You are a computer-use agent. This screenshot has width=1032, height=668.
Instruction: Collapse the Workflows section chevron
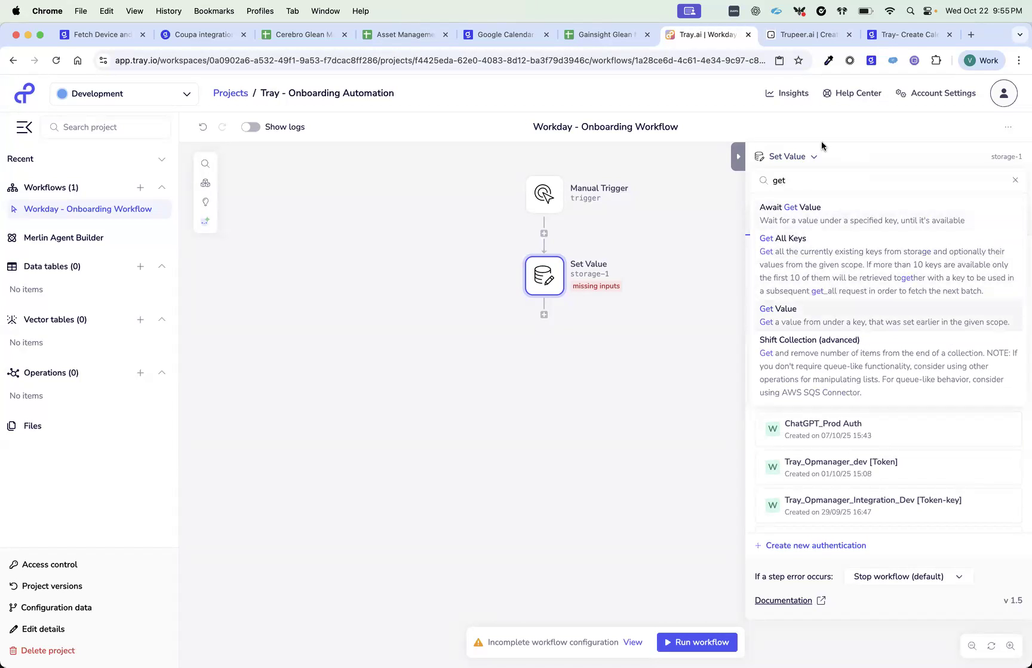click(162, 187)
